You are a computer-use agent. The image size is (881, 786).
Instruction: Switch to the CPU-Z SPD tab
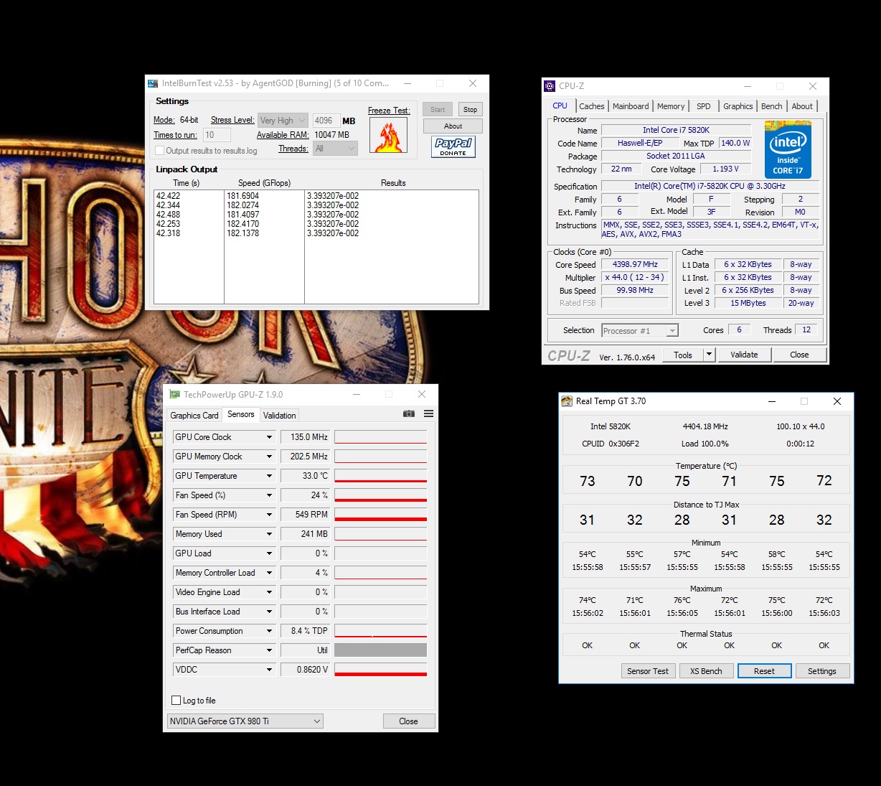[704, 106]
